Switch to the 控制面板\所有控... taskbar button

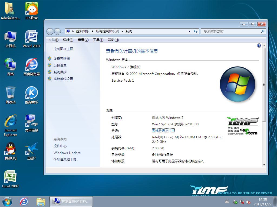point(71,202)
